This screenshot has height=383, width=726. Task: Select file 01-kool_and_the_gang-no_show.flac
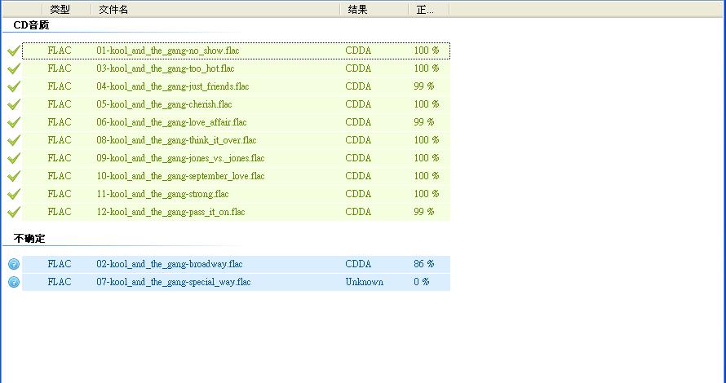pyautogui.click(x=167, y=51)
